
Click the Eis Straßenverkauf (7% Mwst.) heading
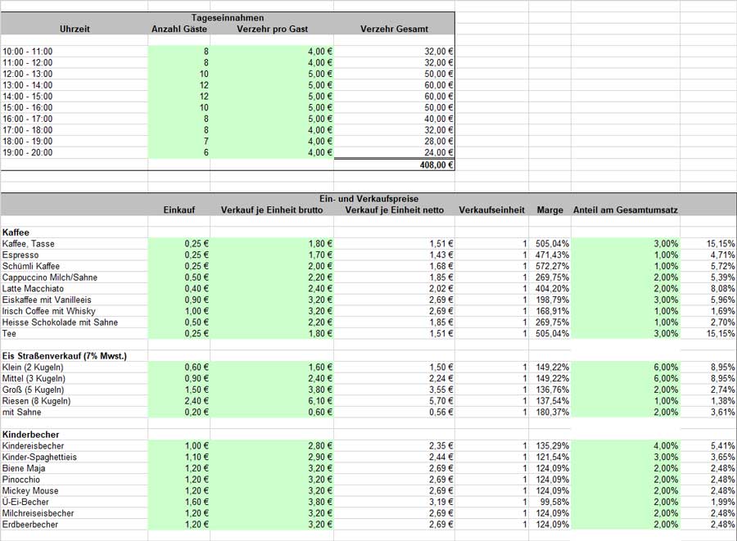(65, 356)
